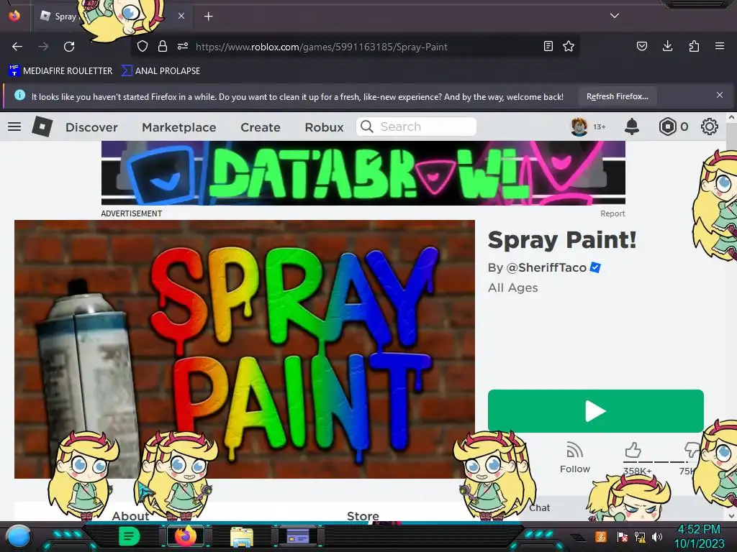Reload the page with the refresh icon
Viewport: 737px width, 552px height.
[x=69, y=47]
